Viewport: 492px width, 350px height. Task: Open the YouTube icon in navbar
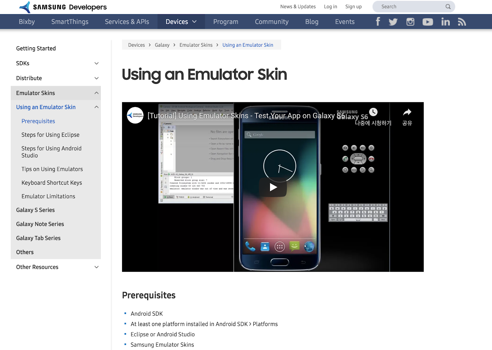coord(428,22)
